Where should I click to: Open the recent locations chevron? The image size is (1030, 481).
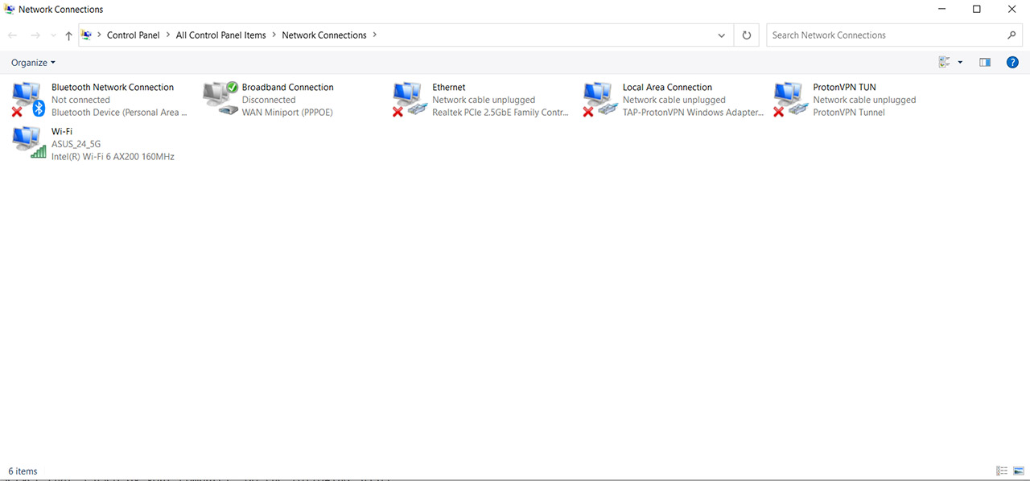coord(53,35)
